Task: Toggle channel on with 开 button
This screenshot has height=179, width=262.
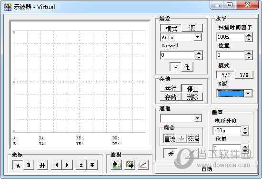Action: [171, 153]
